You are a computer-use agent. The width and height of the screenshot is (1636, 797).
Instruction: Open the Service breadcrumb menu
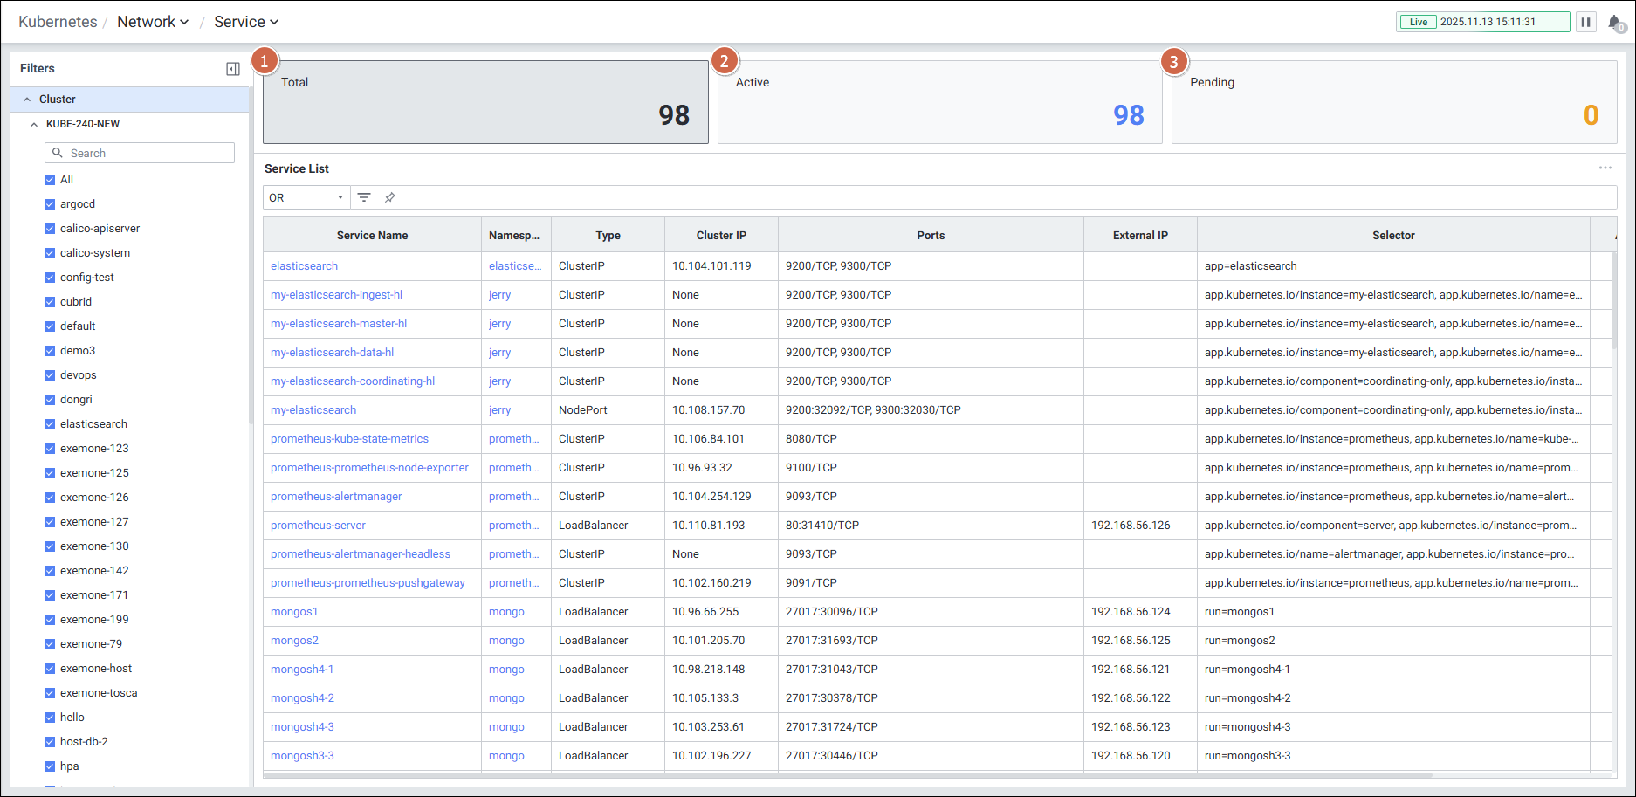pyautogui.click(x=245, y=22)
